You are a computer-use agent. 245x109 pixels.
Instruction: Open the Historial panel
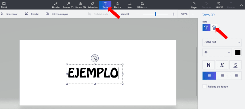(x=219, y=5)
